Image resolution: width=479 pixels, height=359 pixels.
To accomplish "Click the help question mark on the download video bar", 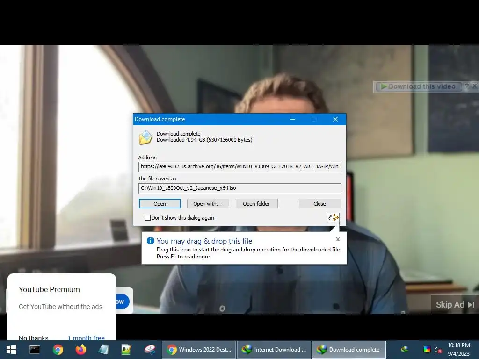I will (467, 86).
